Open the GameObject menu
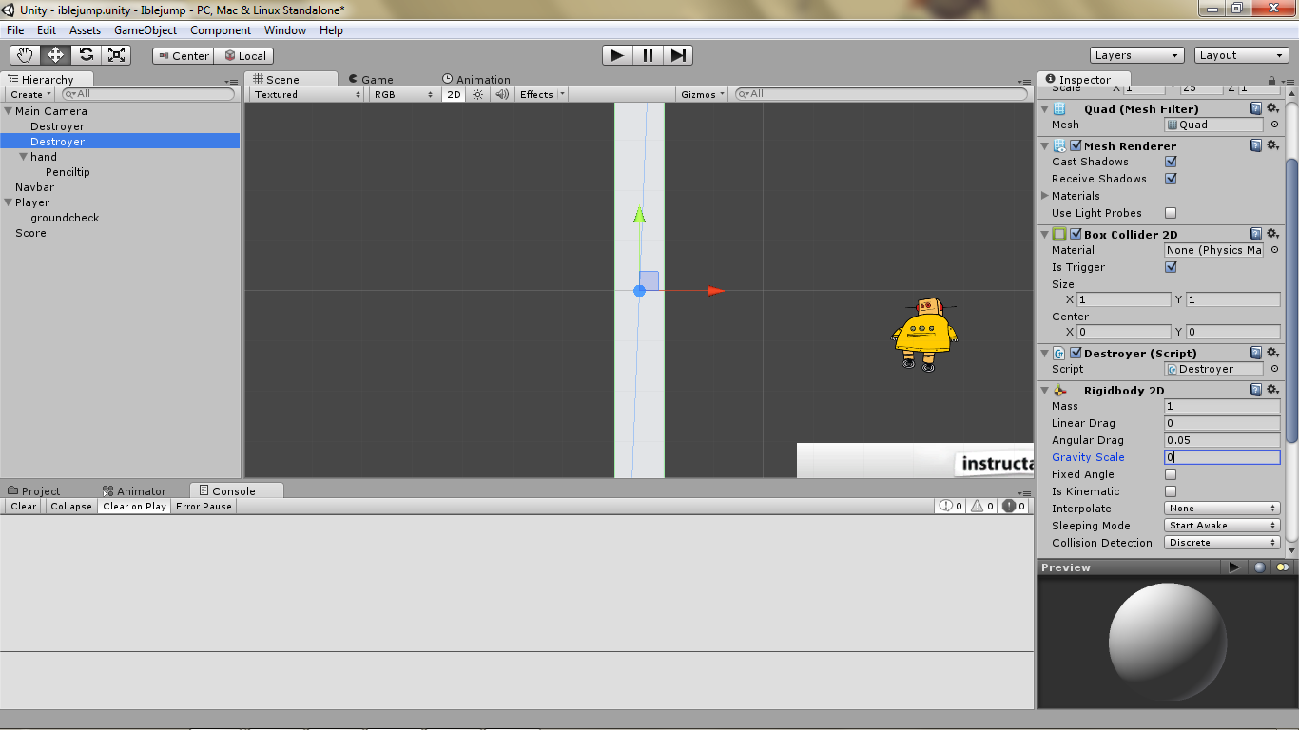This screenshot has height=730, width=1299. (x=145, y=29)
